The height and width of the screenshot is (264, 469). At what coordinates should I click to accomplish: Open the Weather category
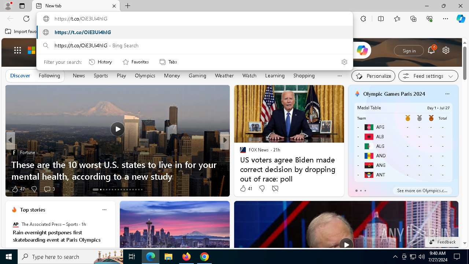(x=224, y=76)
